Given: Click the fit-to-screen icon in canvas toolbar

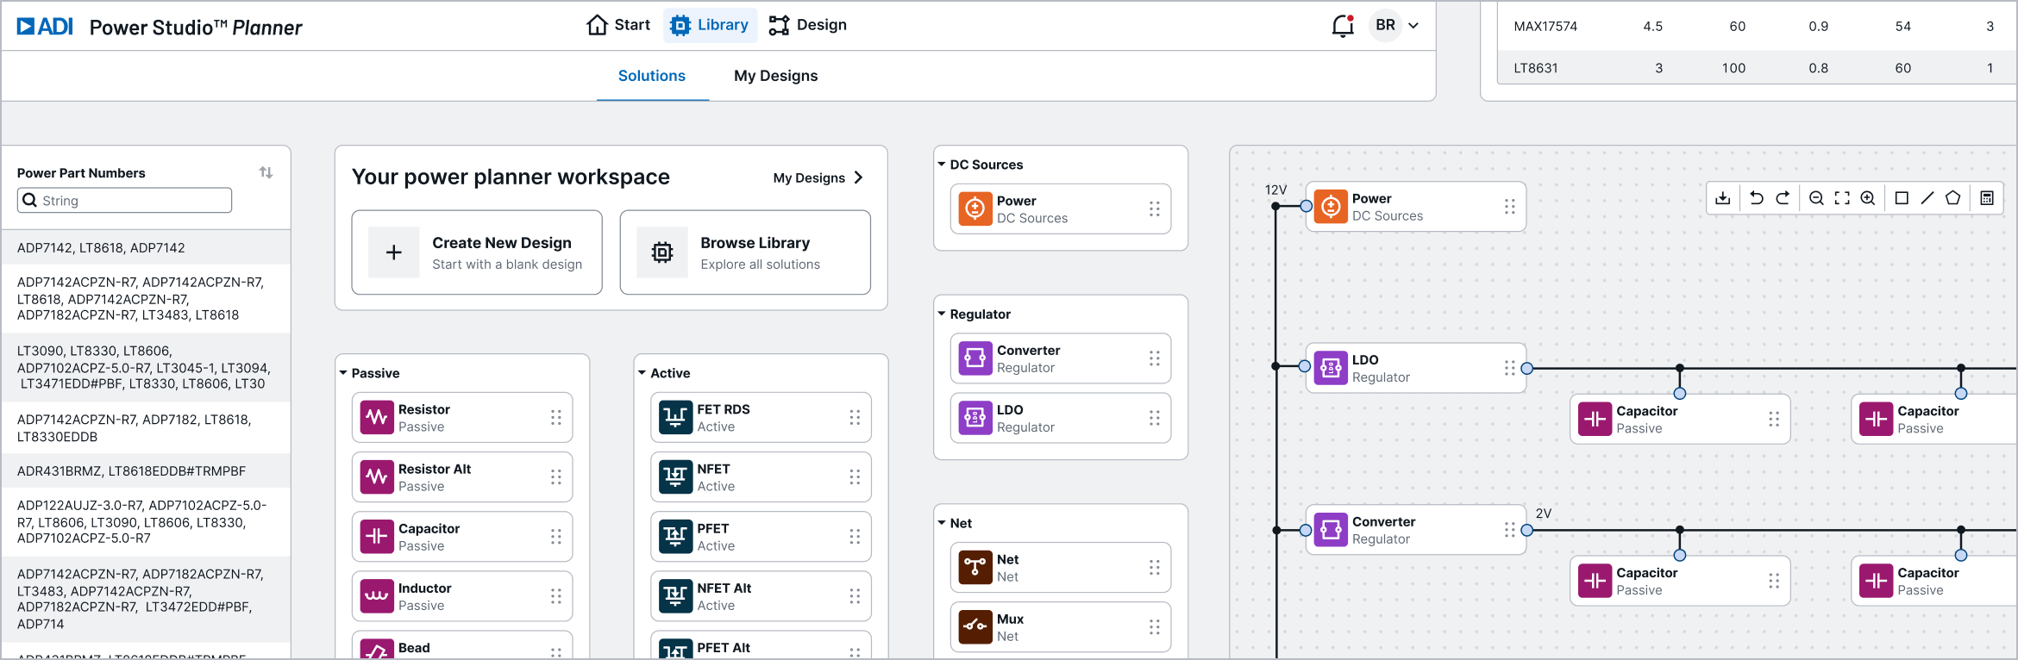Looking at the screenshot, I should [x=1842, y=198].
